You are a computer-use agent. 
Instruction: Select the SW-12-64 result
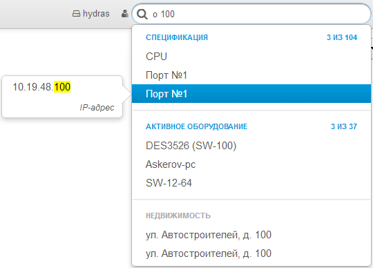[251, 183]
